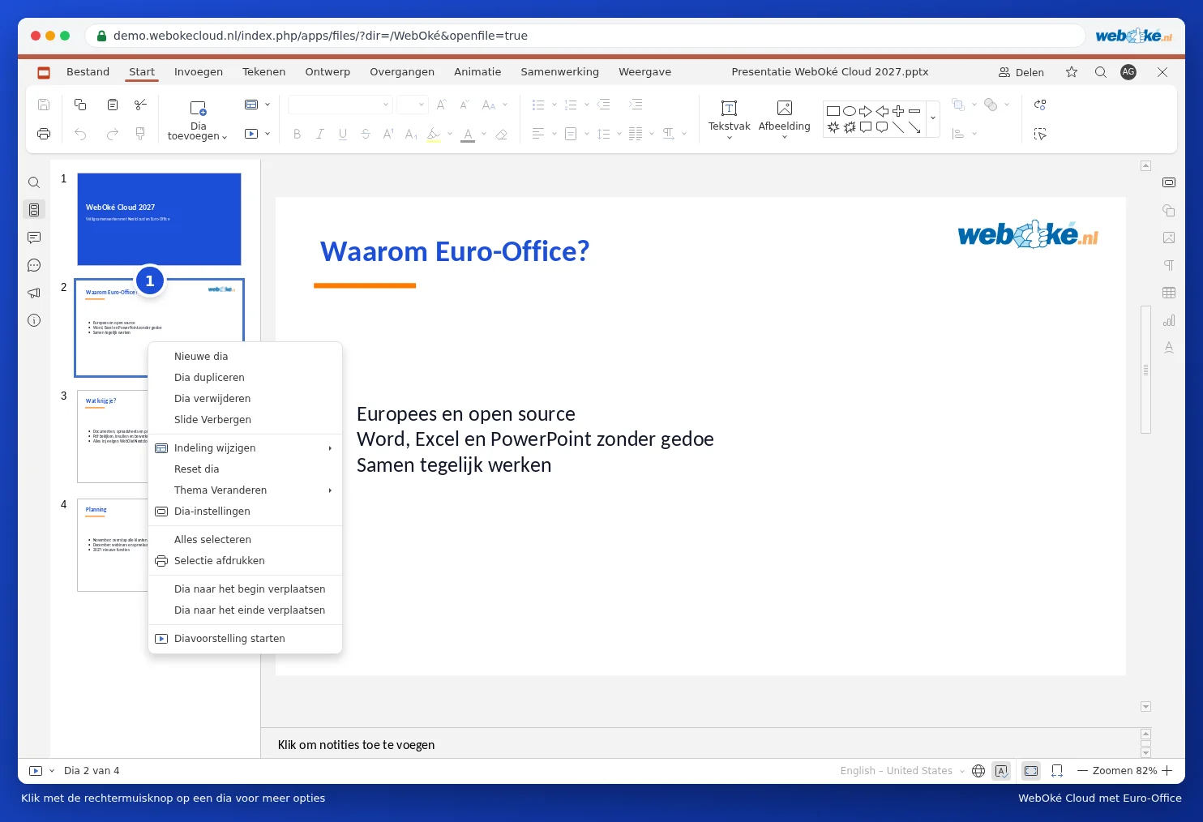This screenshot has width=1203, height=822.
Task: Open the font color picker
Action: (468, 134)
